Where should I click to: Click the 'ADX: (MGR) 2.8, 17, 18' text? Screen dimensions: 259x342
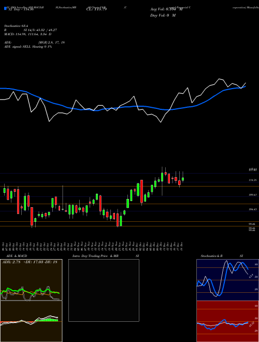[34, 42]
